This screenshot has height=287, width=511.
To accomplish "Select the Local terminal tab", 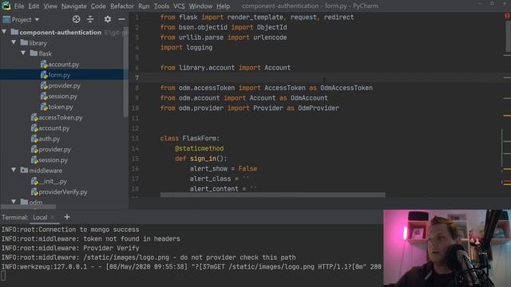I will click(40, 218).
